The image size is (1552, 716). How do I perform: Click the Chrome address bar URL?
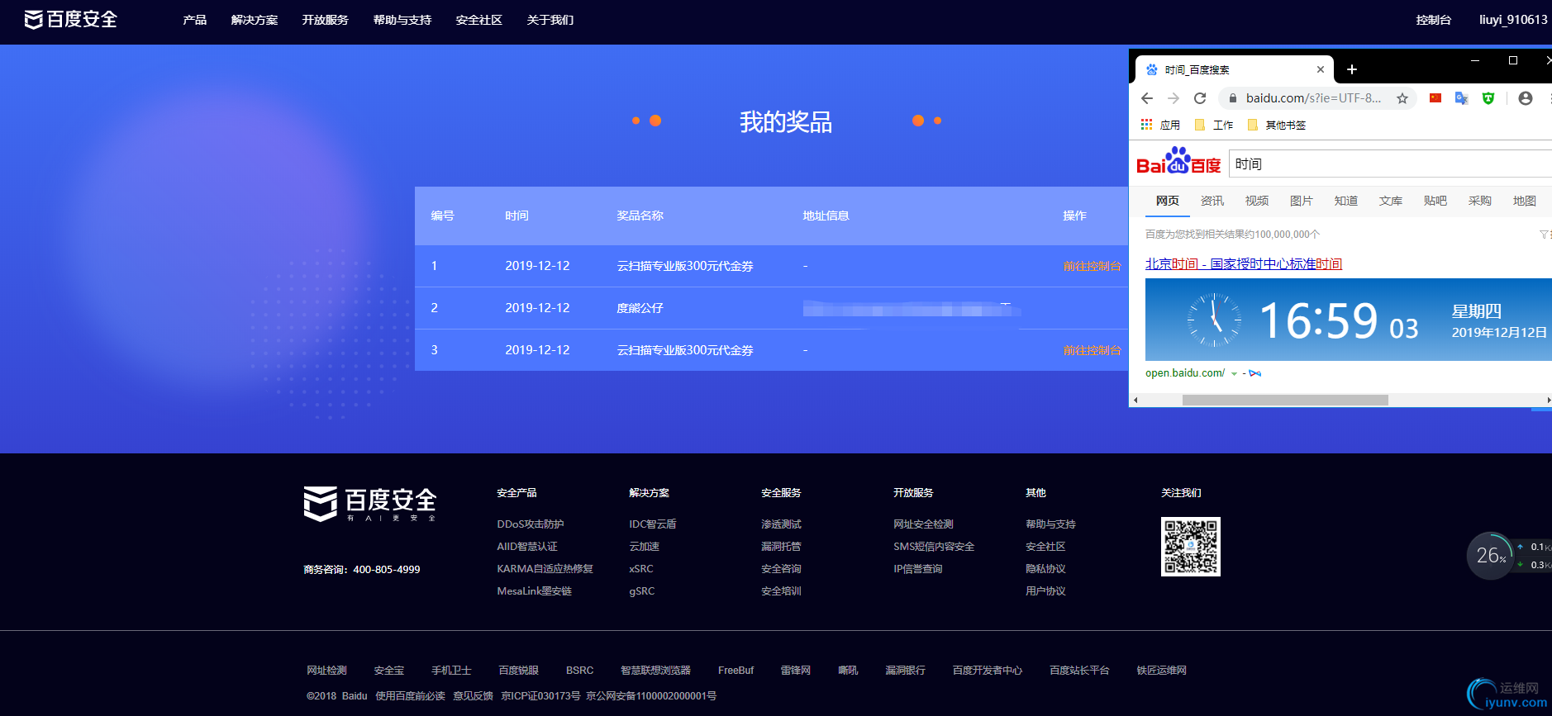coord(1314,98)
